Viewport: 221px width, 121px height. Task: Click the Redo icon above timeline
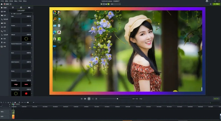coord(3,103)
